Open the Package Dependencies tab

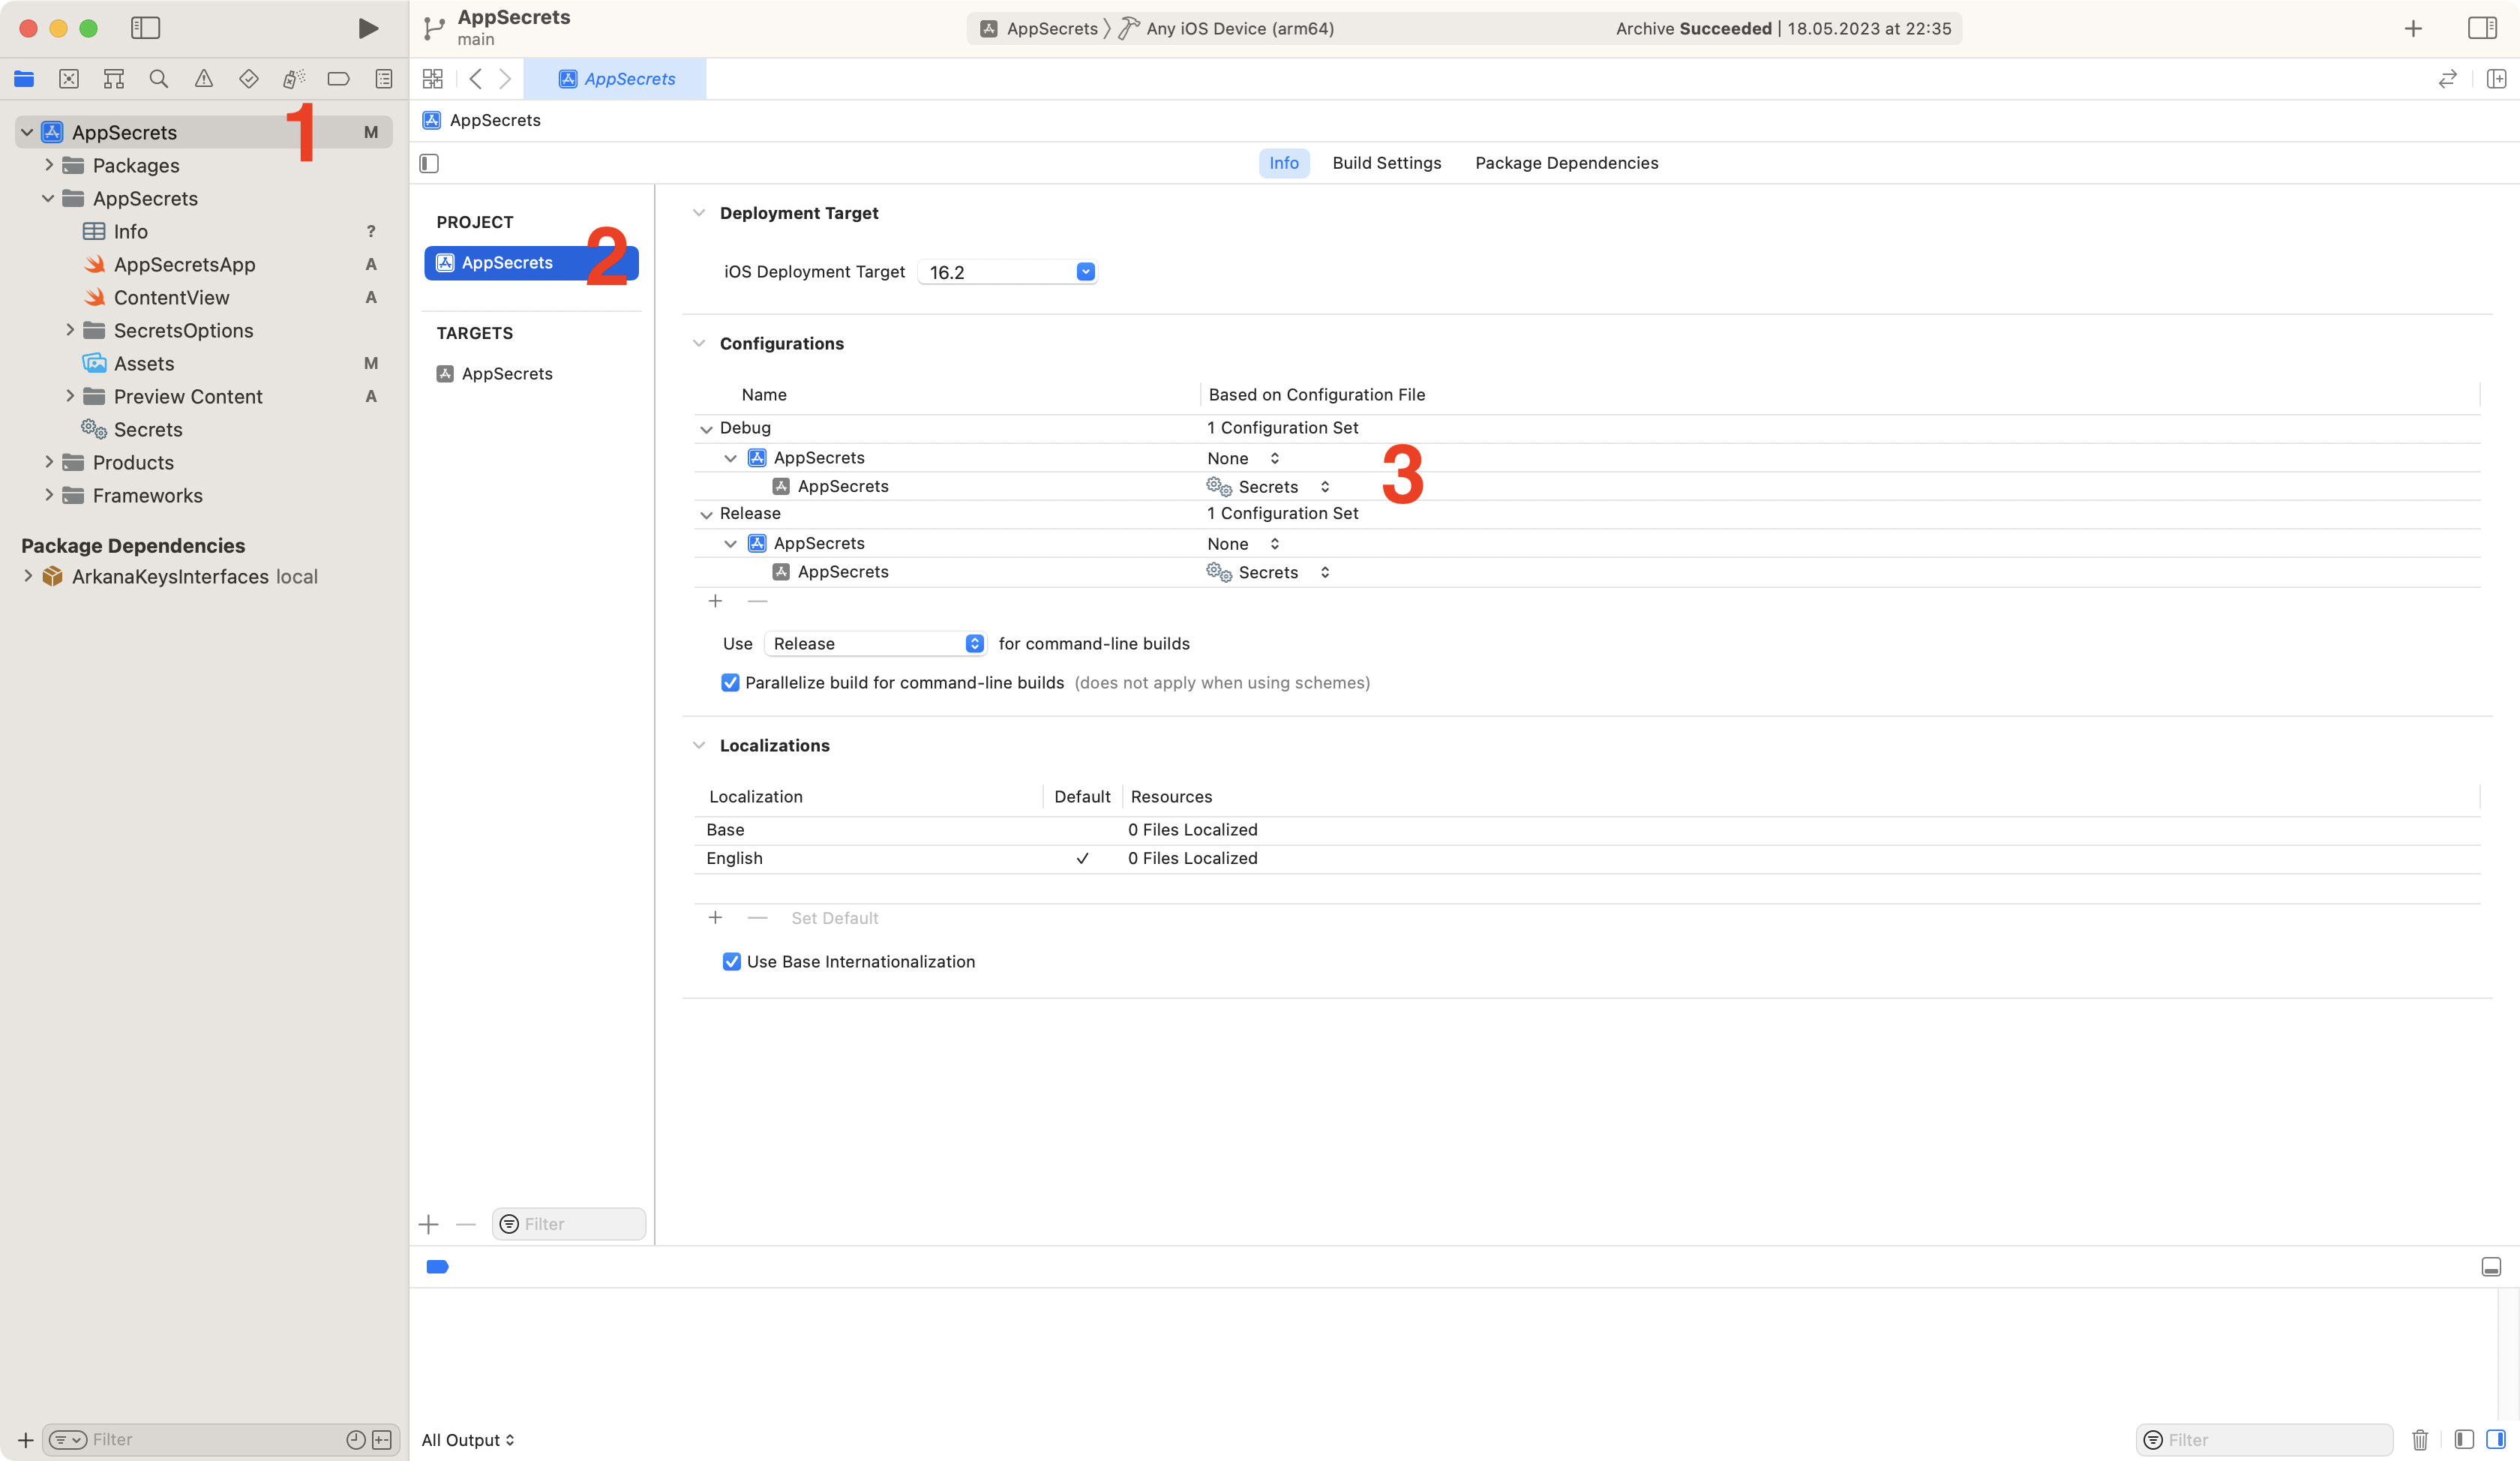coord(1566,163)
